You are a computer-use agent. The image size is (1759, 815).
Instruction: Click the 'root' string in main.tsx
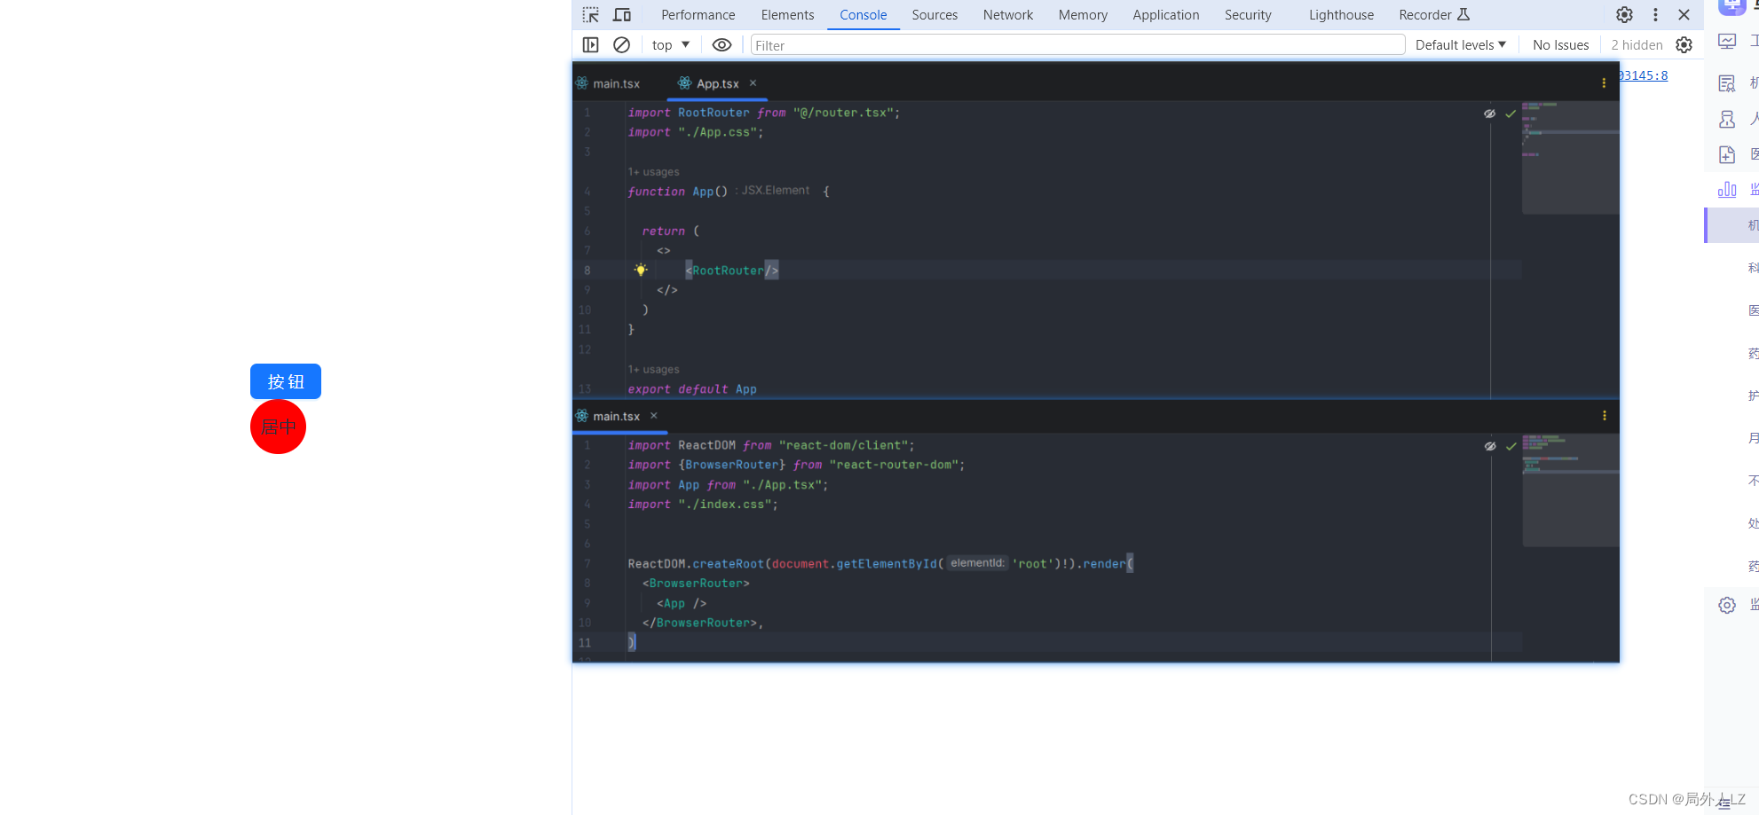(x=1032, y=564)
